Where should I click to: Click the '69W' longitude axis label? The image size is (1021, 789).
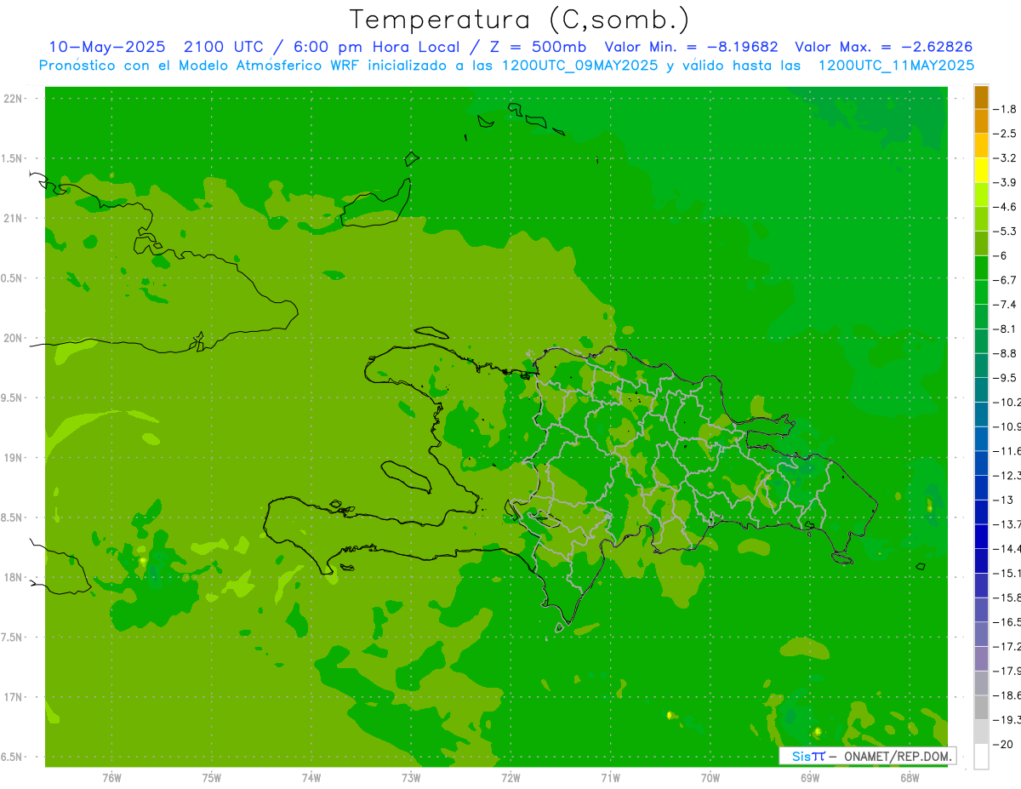pyautogui.click(x=810, y=777)
